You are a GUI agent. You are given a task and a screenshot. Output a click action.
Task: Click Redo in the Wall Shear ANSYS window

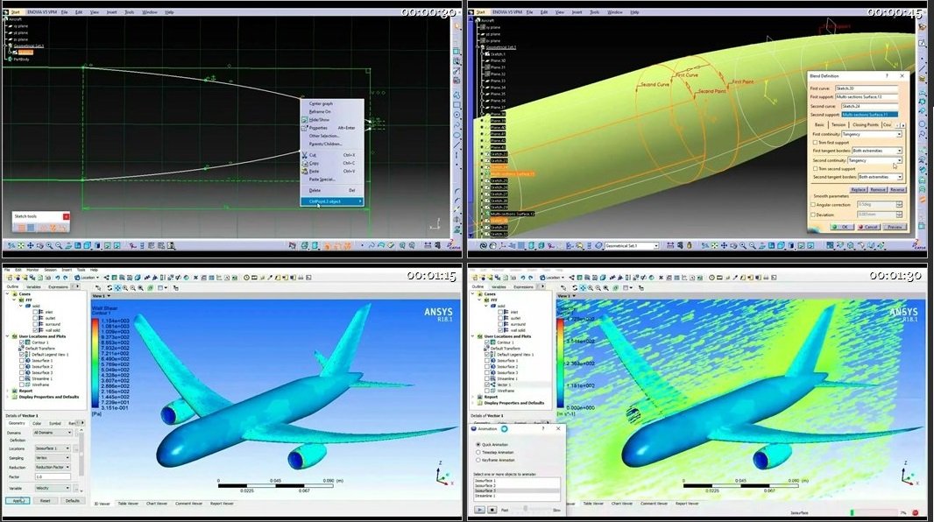tap(64, 278)
